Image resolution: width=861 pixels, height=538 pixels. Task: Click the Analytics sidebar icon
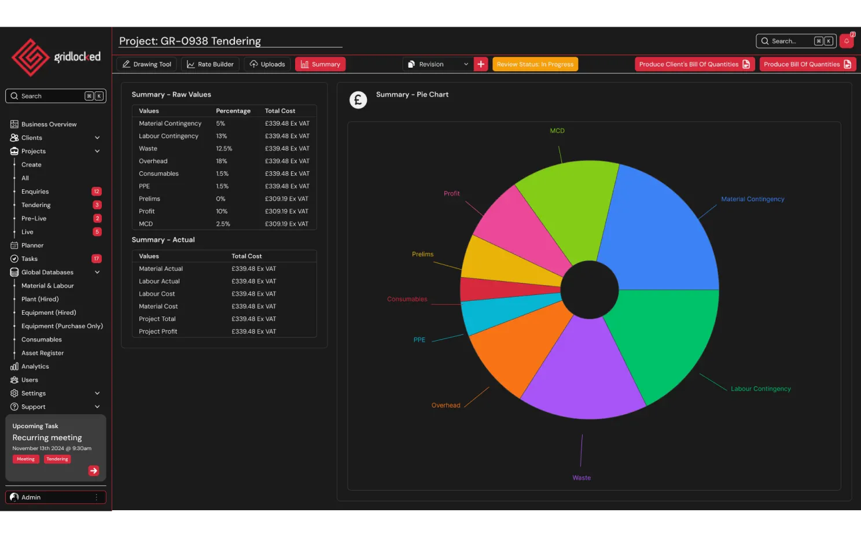click(x=13, y=366)
